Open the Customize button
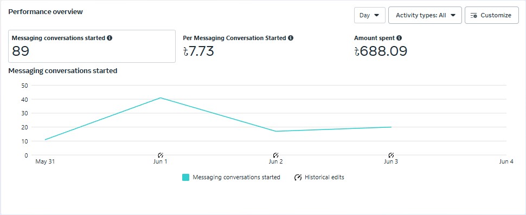Viewport: 526px width, 215px height. [492, 15]
